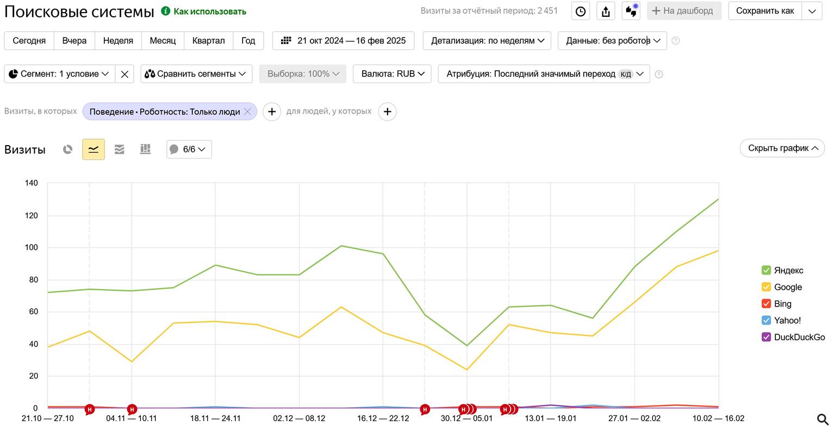835x431 pixels.
Task: Select the pie chart view icon
Action: pos(67,149)
